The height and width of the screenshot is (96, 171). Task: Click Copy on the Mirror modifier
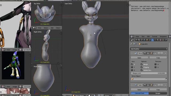[x=158, y=58]
